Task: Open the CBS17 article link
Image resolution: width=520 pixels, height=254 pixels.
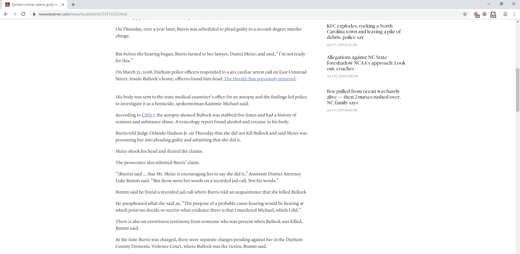Action: click(148, 115)
